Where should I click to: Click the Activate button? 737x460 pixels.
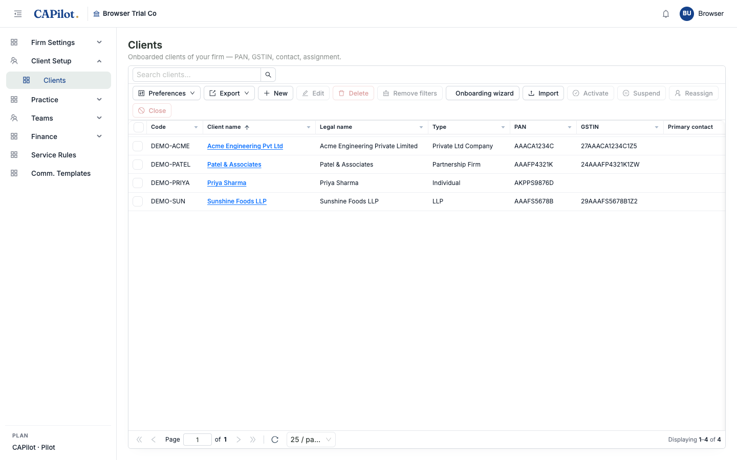point(591,93)
